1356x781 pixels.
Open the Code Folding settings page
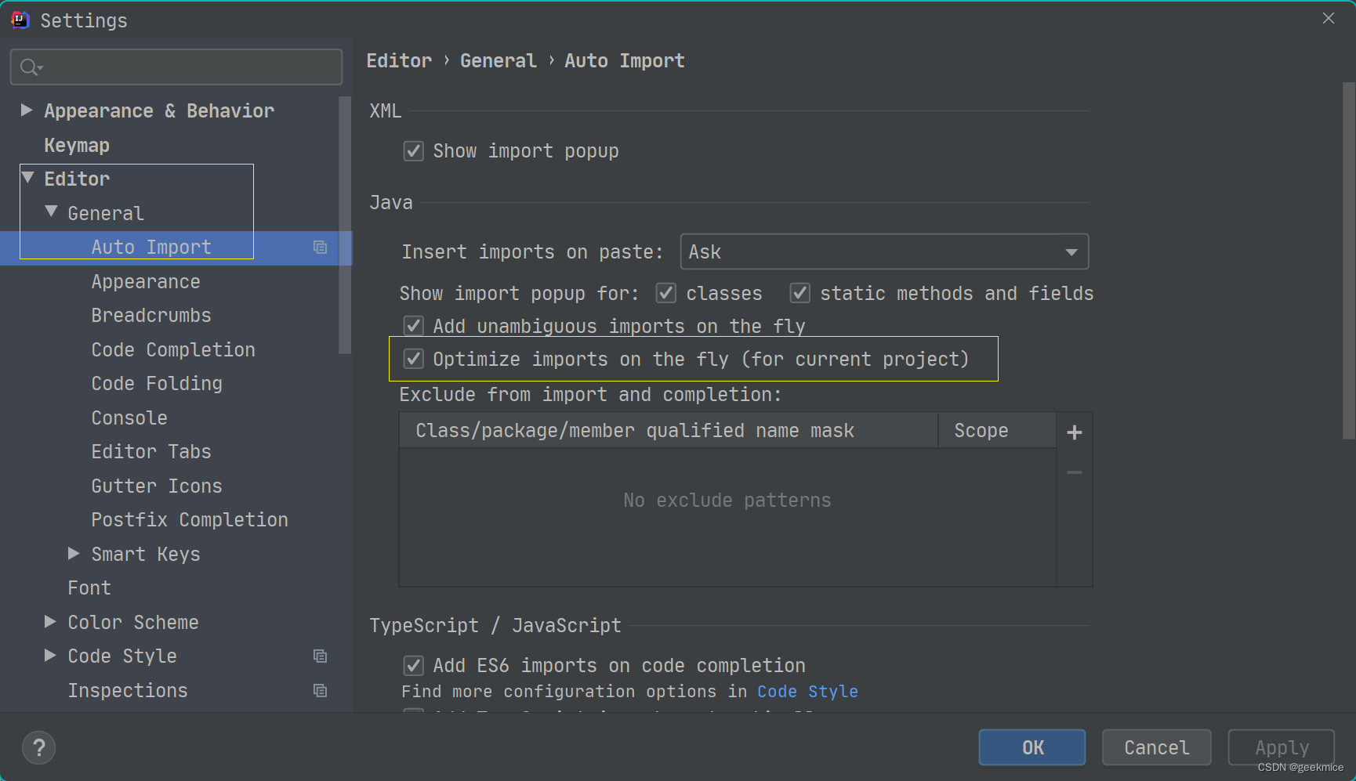coord(157,384)
